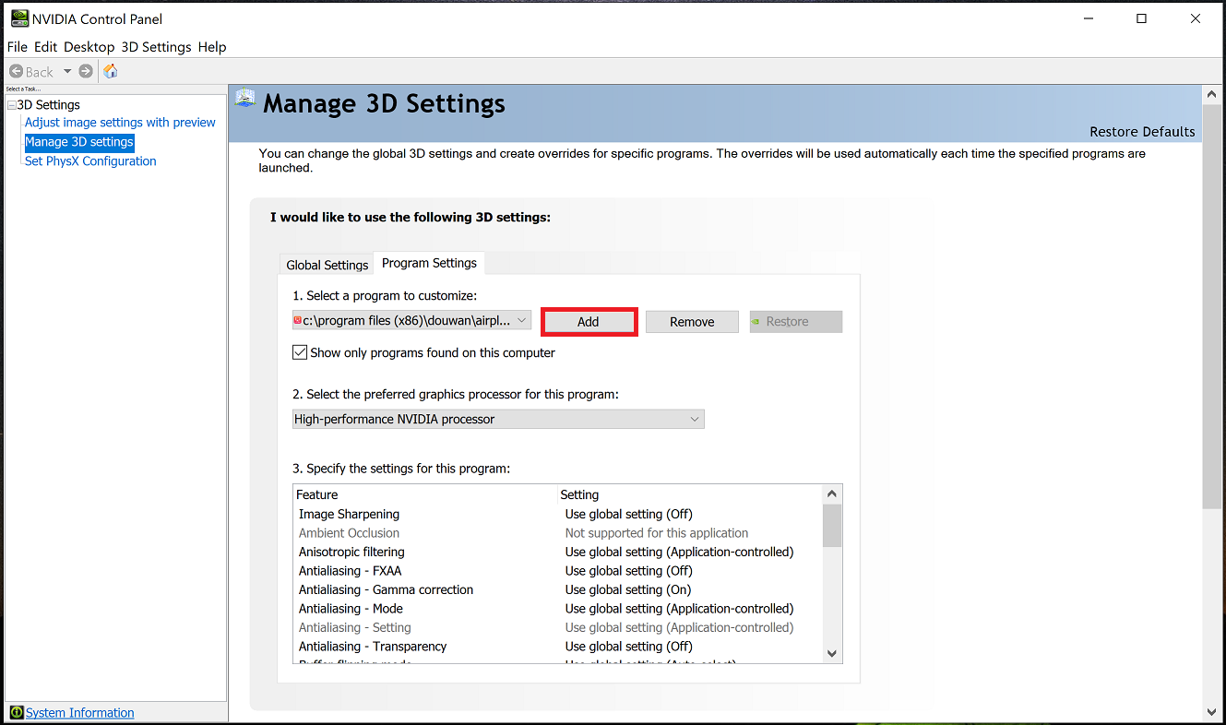1226x725 pixels.
Task: Click the Remove program button
Action: pos(692,322)
